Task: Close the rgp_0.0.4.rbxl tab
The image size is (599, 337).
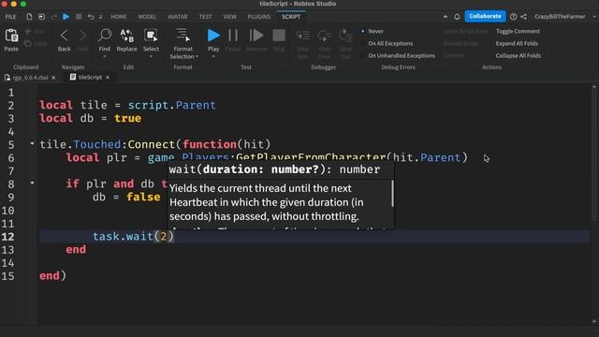Action: (53, 78)
